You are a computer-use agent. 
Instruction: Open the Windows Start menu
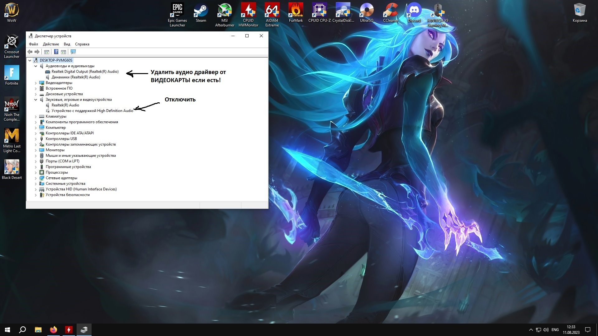click(x=7, y=330)
